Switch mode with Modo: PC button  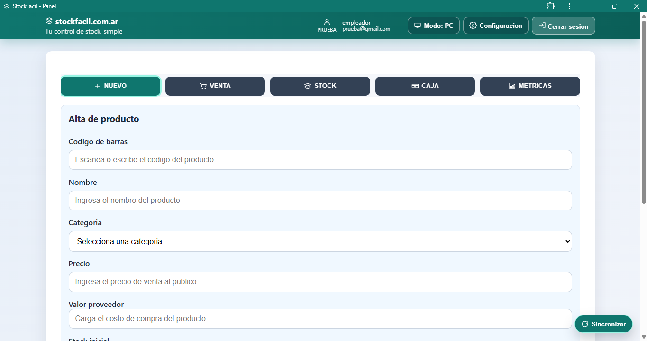pos(434,26)
